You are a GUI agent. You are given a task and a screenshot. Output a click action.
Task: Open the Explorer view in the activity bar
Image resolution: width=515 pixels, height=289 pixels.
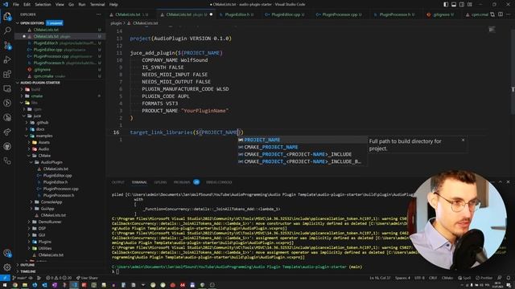coord(7,16)
